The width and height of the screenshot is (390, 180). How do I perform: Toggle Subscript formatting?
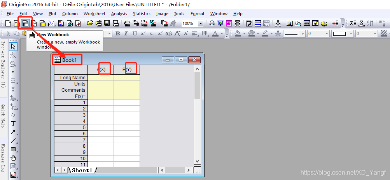click(x=152, y=33)
